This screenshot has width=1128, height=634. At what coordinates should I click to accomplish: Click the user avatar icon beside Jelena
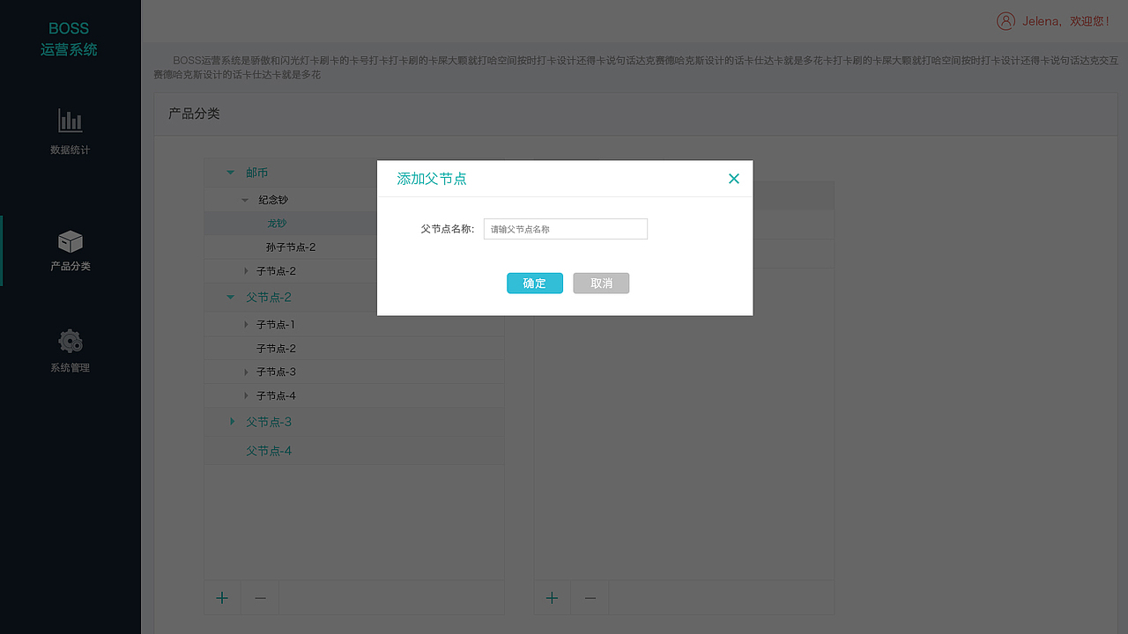(x=1006, y=21)
